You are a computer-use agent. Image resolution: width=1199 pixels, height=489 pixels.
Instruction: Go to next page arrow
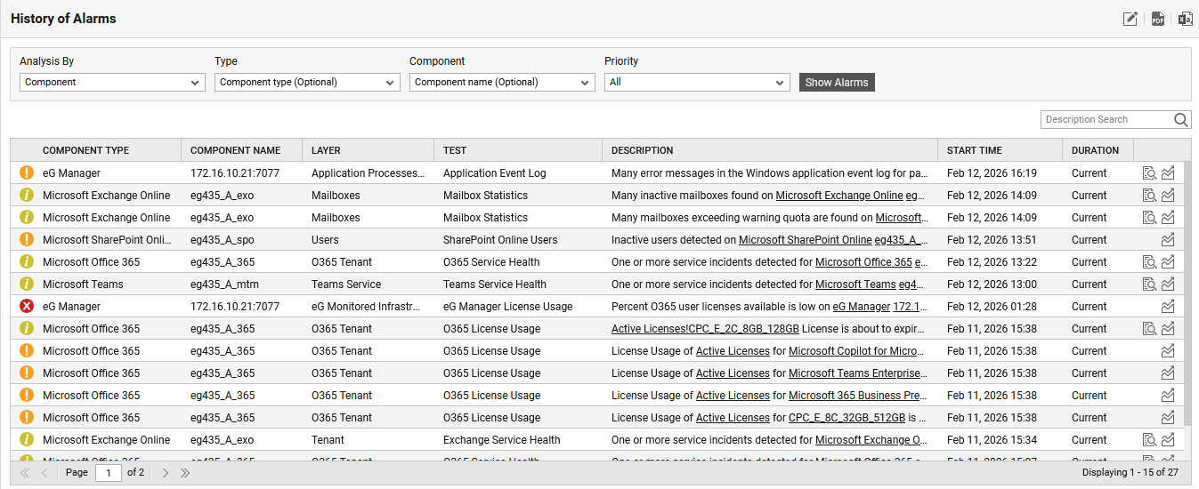(166, 473)
